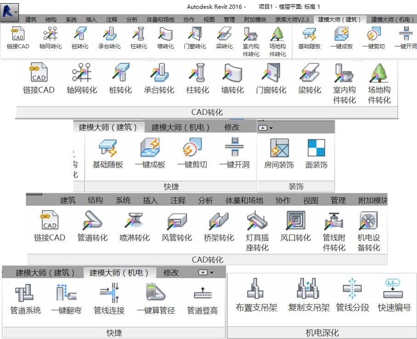This screenshot has width=417, height=339.
Task: Select 复制支吊架 copy hanger tool
Action: [308, 295]
